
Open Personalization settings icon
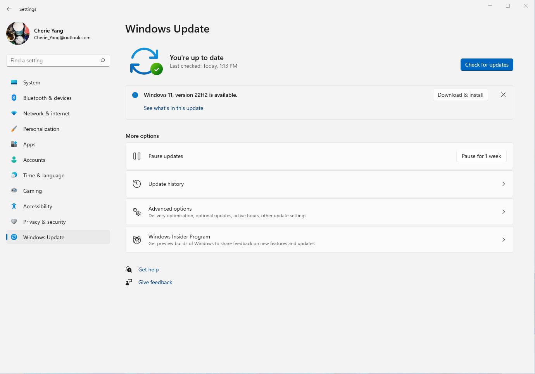(14, 129)
